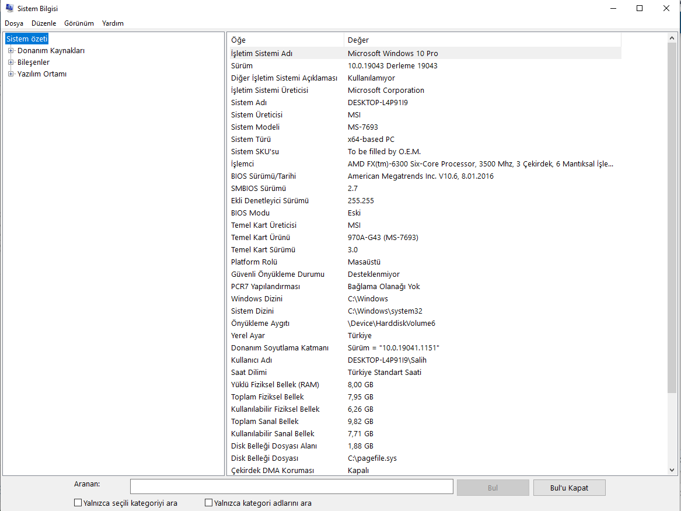Click value \Device\HarddiskVolume6

[x=392, y=324]
